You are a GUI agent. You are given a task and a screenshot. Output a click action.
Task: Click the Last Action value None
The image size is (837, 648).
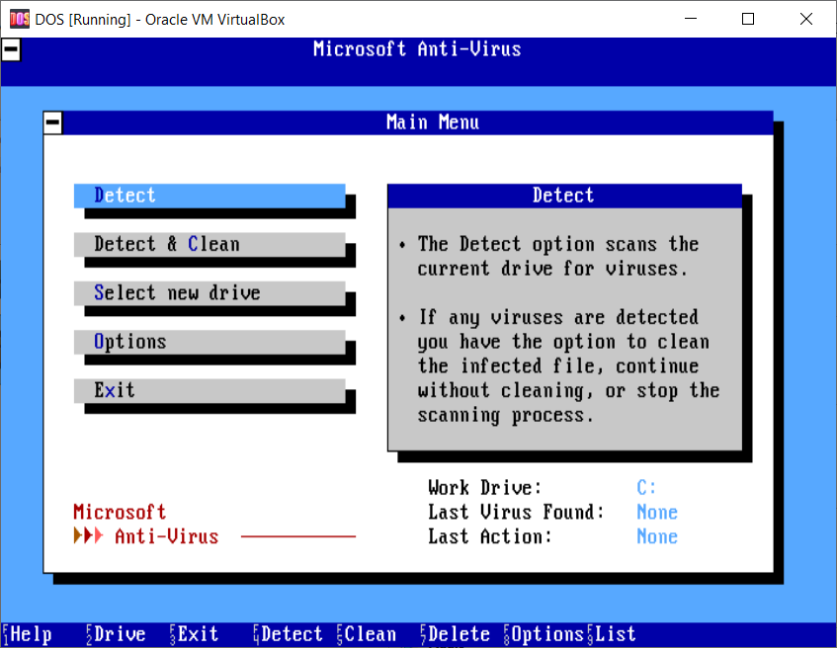pyautogui.click(x=657, y=536)
